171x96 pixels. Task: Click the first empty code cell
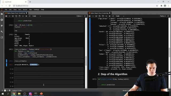(49, 69)
